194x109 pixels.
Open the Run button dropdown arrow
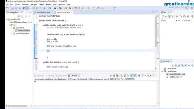(52, 8)
